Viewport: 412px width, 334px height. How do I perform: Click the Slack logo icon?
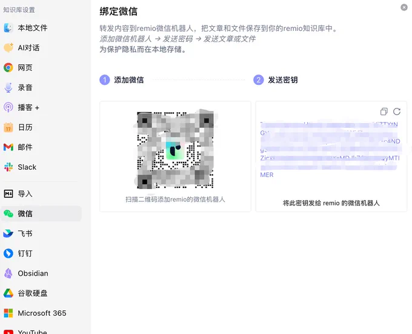(8, 167)
